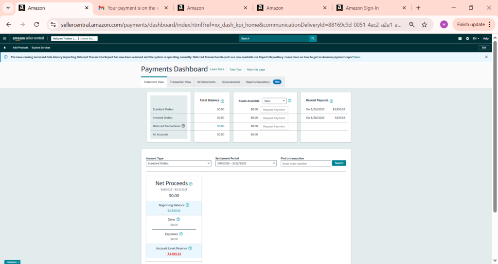Open the Settlement Period dropdown
The width and height of the screenshot is (498, 264).
click(246, 164)
